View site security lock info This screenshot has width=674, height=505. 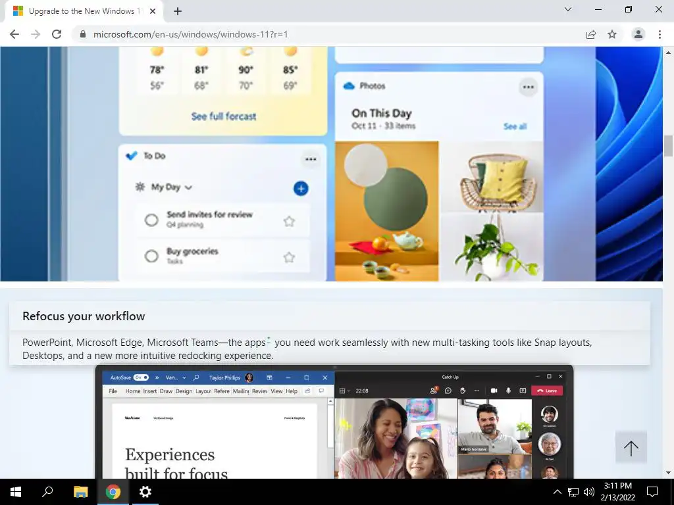click(x=83, y=34)
